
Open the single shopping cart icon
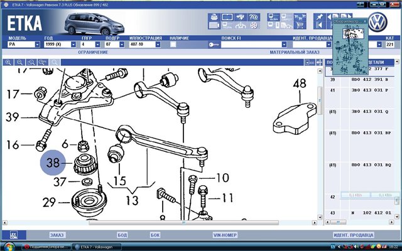(x=300, y=25)
